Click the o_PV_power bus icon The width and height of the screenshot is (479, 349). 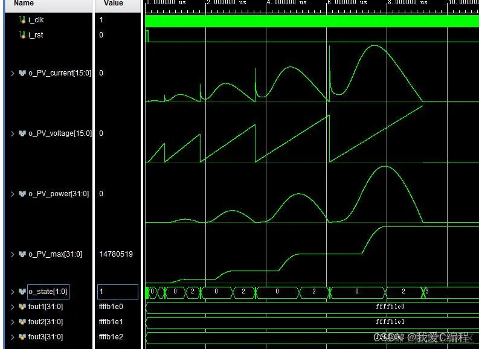22,194
